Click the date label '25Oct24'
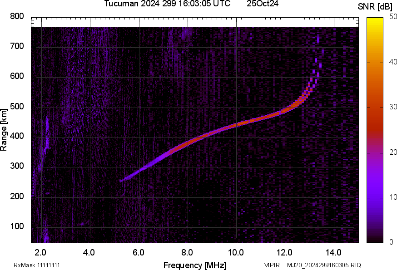 (x=263, y=4)
